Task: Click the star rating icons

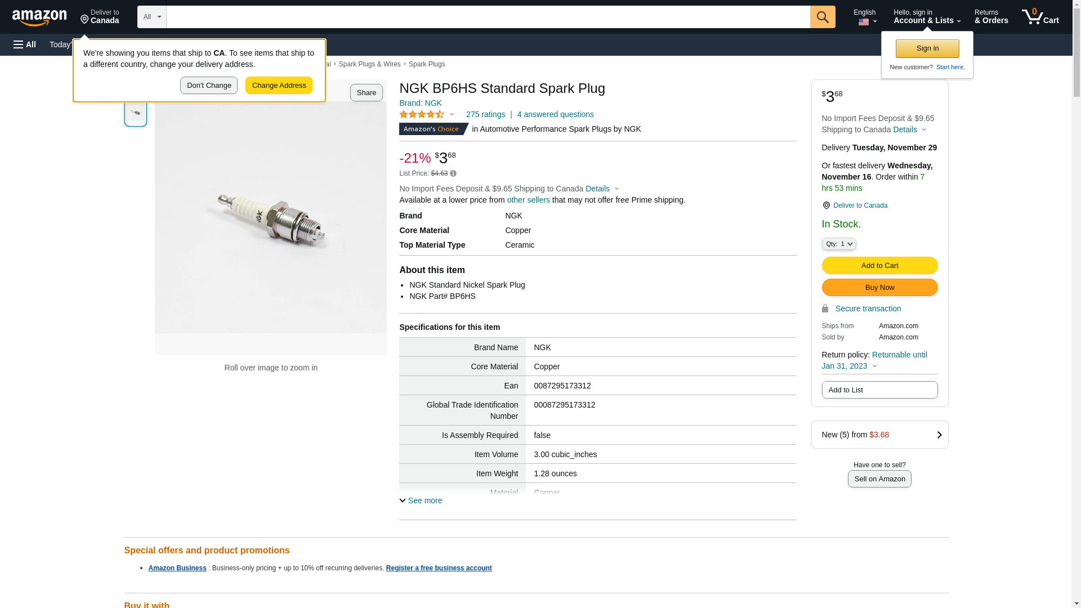Action: (x=422, y=115)
